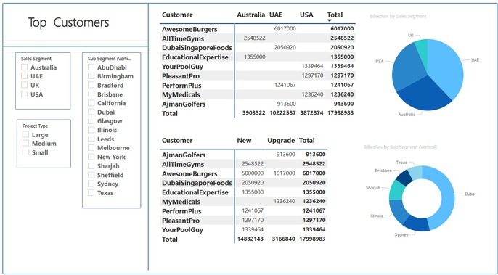The height and width of the screenshot is (275, 498).
Task: Click the 3903522 Australia total cell
Action: (253, 112)
